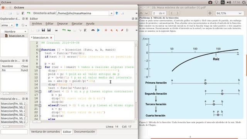Open the Nombre column sort dropdown in the file browser

point(25,32)
